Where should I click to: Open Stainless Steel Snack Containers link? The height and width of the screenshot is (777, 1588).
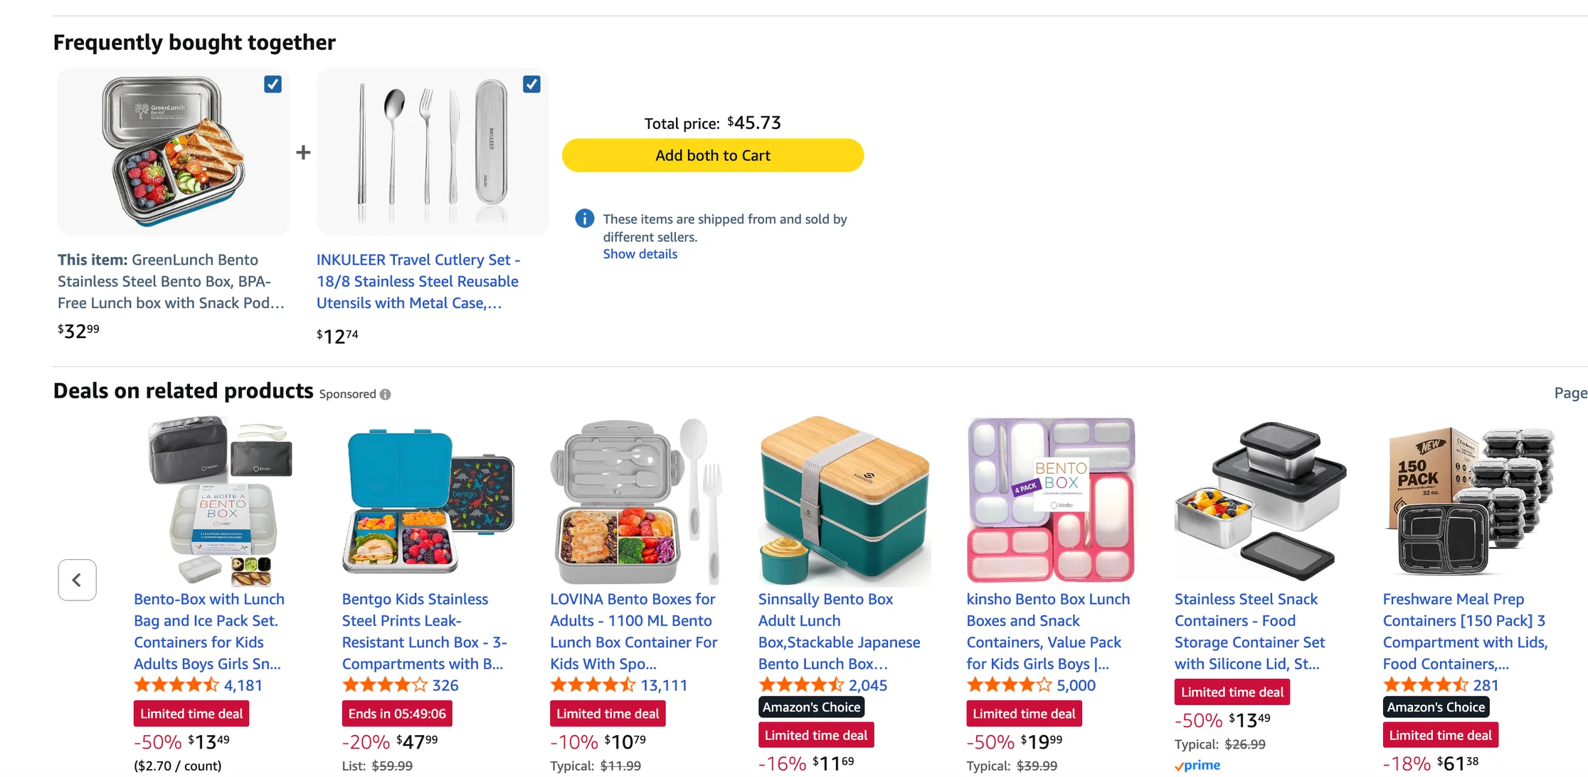click(x=1249, y=631)
